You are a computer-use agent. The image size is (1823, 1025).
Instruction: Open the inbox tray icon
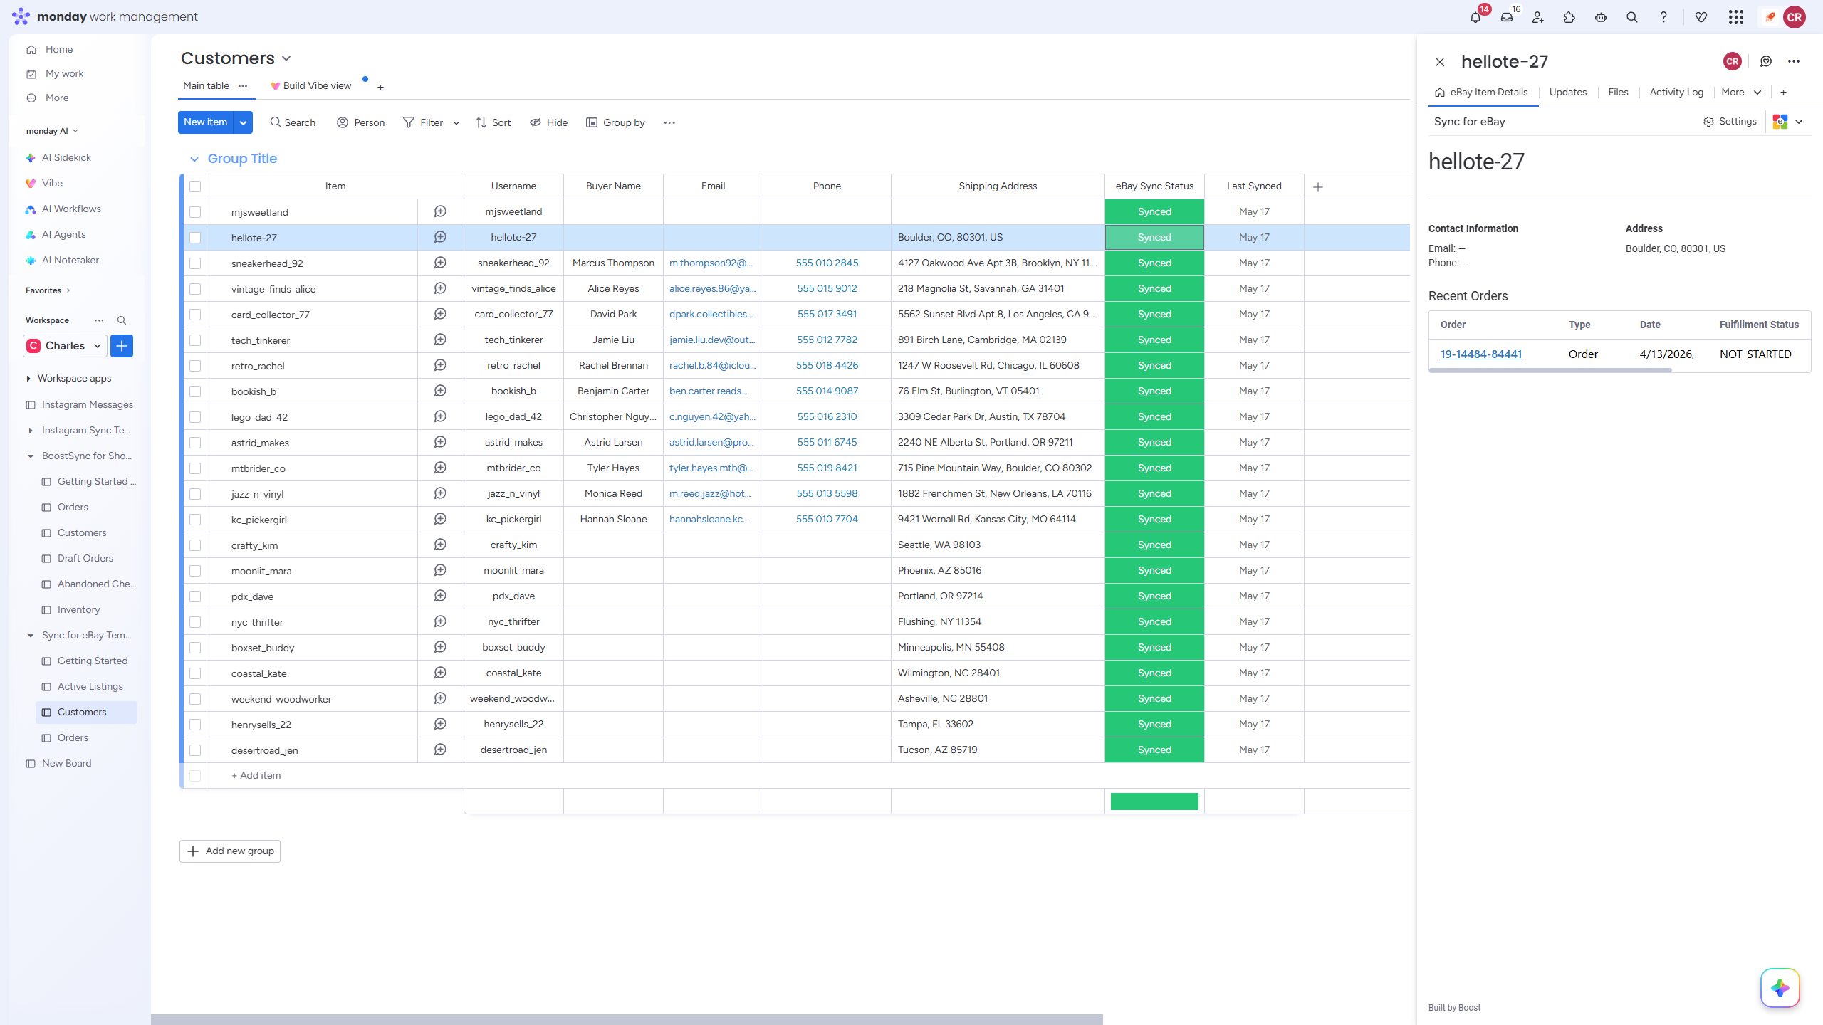point(1507,17)
